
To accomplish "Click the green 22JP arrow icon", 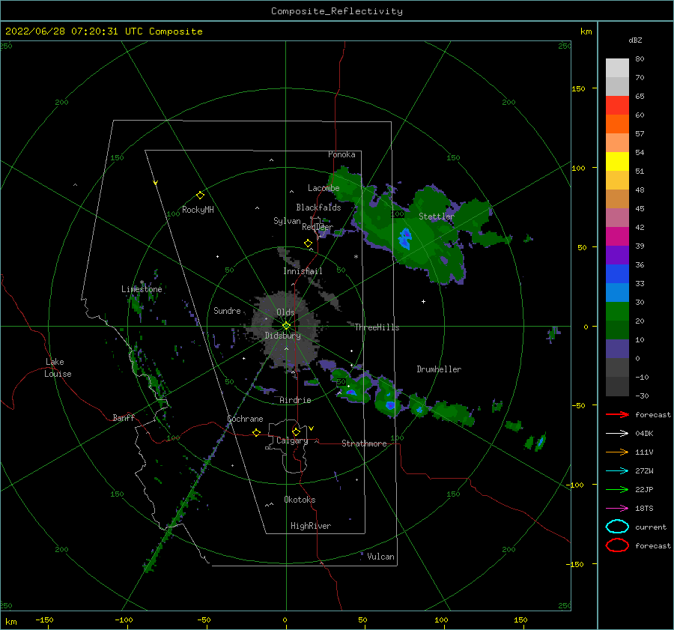I will (x=617, y=489).
